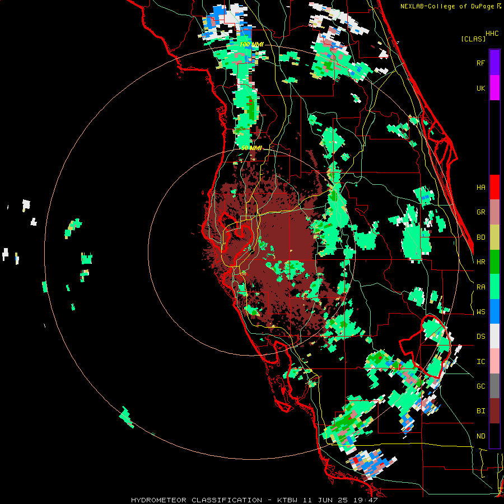This screenshot has width=504, height=504.
Task: Click the HHC product code label
Action: click(x=492, y=34)
